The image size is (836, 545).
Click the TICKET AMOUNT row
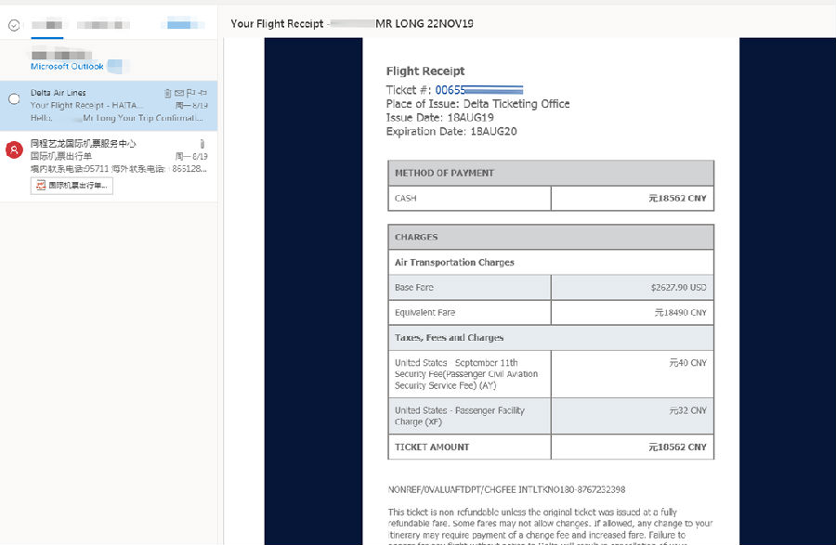coord(551,447)
